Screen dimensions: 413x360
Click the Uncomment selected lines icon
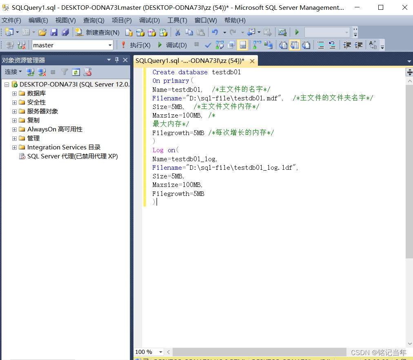pos(332,45)
